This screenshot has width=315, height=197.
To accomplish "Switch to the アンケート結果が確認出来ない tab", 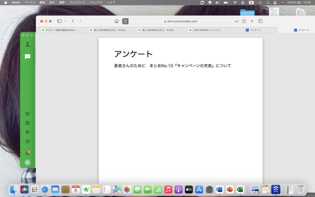I will 60,30.
